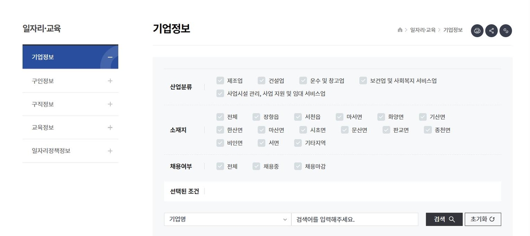Click the home icon in breadcrumb
This screenshot has height=236, width=530.
[x=400, y=30]
